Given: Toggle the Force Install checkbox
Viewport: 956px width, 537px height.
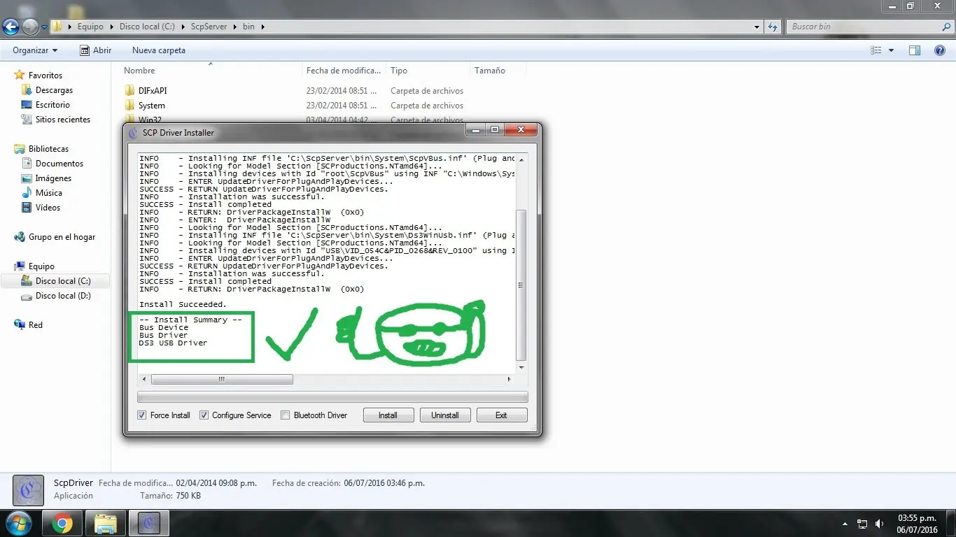Looking at the screenshot, I should [143, 415].
